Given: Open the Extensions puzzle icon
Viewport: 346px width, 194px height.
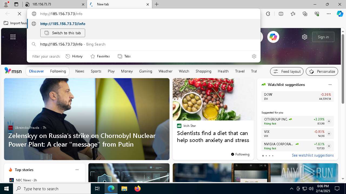Looking at the screenshot, I should click(x=268, y=14).
